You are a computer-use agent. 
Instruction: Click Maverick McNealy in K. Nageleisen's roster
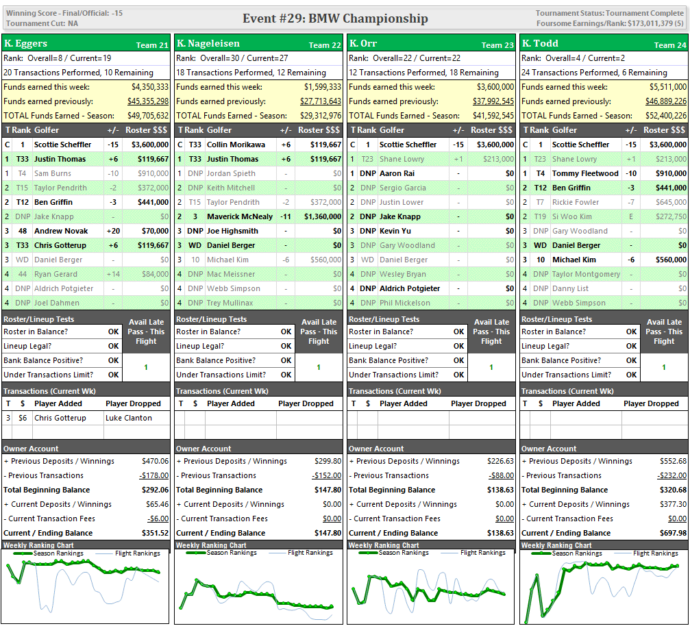pyautogui.click(x=239, y=216)
